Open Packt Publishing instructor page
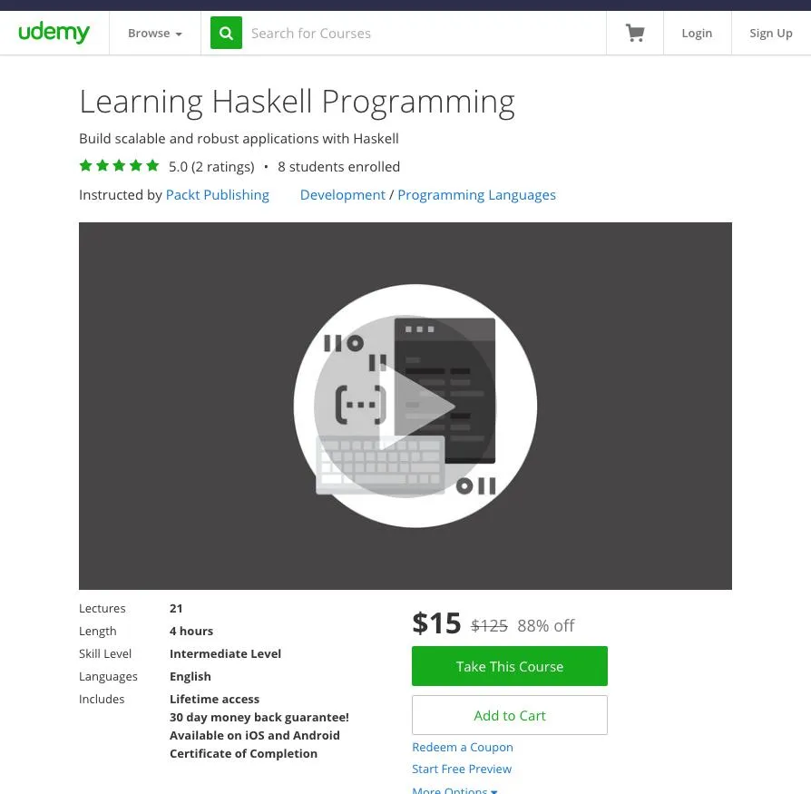 click(218, 195)
